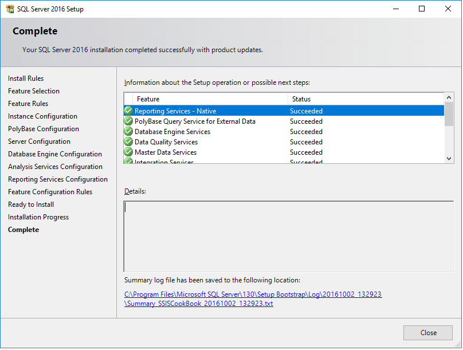Click the Close button to finish setup
The image size is (463, 350).
pos(428,333)
